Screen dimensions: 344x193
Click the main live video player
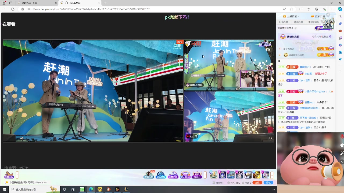click(x=93, y=91)
